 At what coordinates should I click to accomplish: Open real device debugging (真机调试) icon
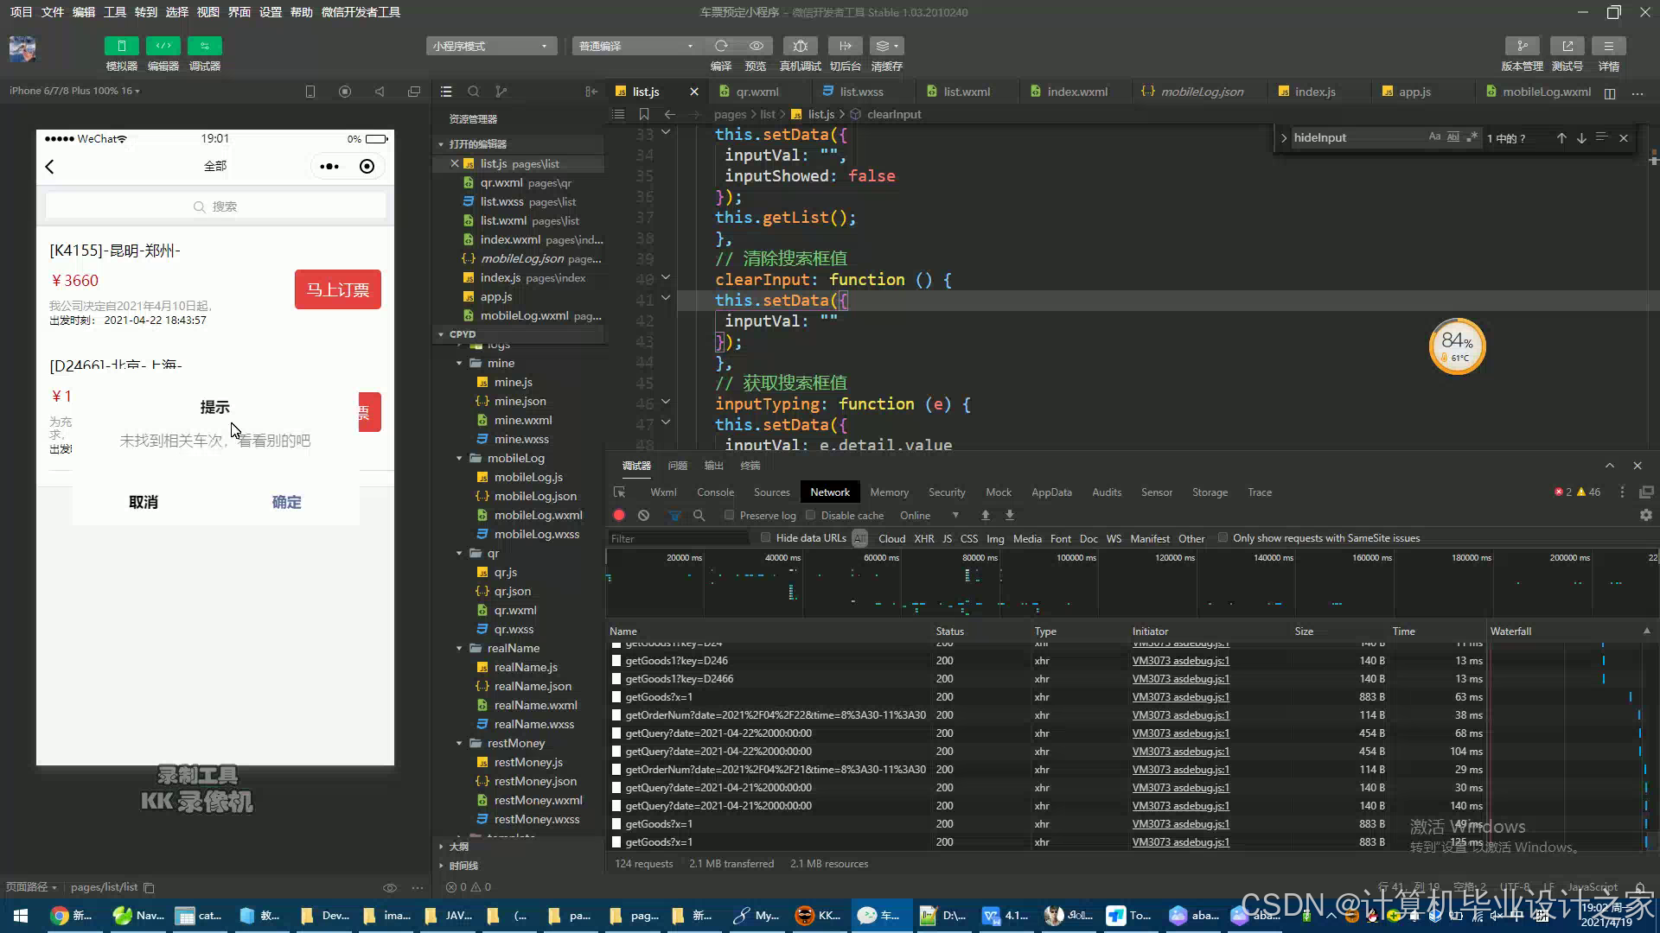pos(800,46)
